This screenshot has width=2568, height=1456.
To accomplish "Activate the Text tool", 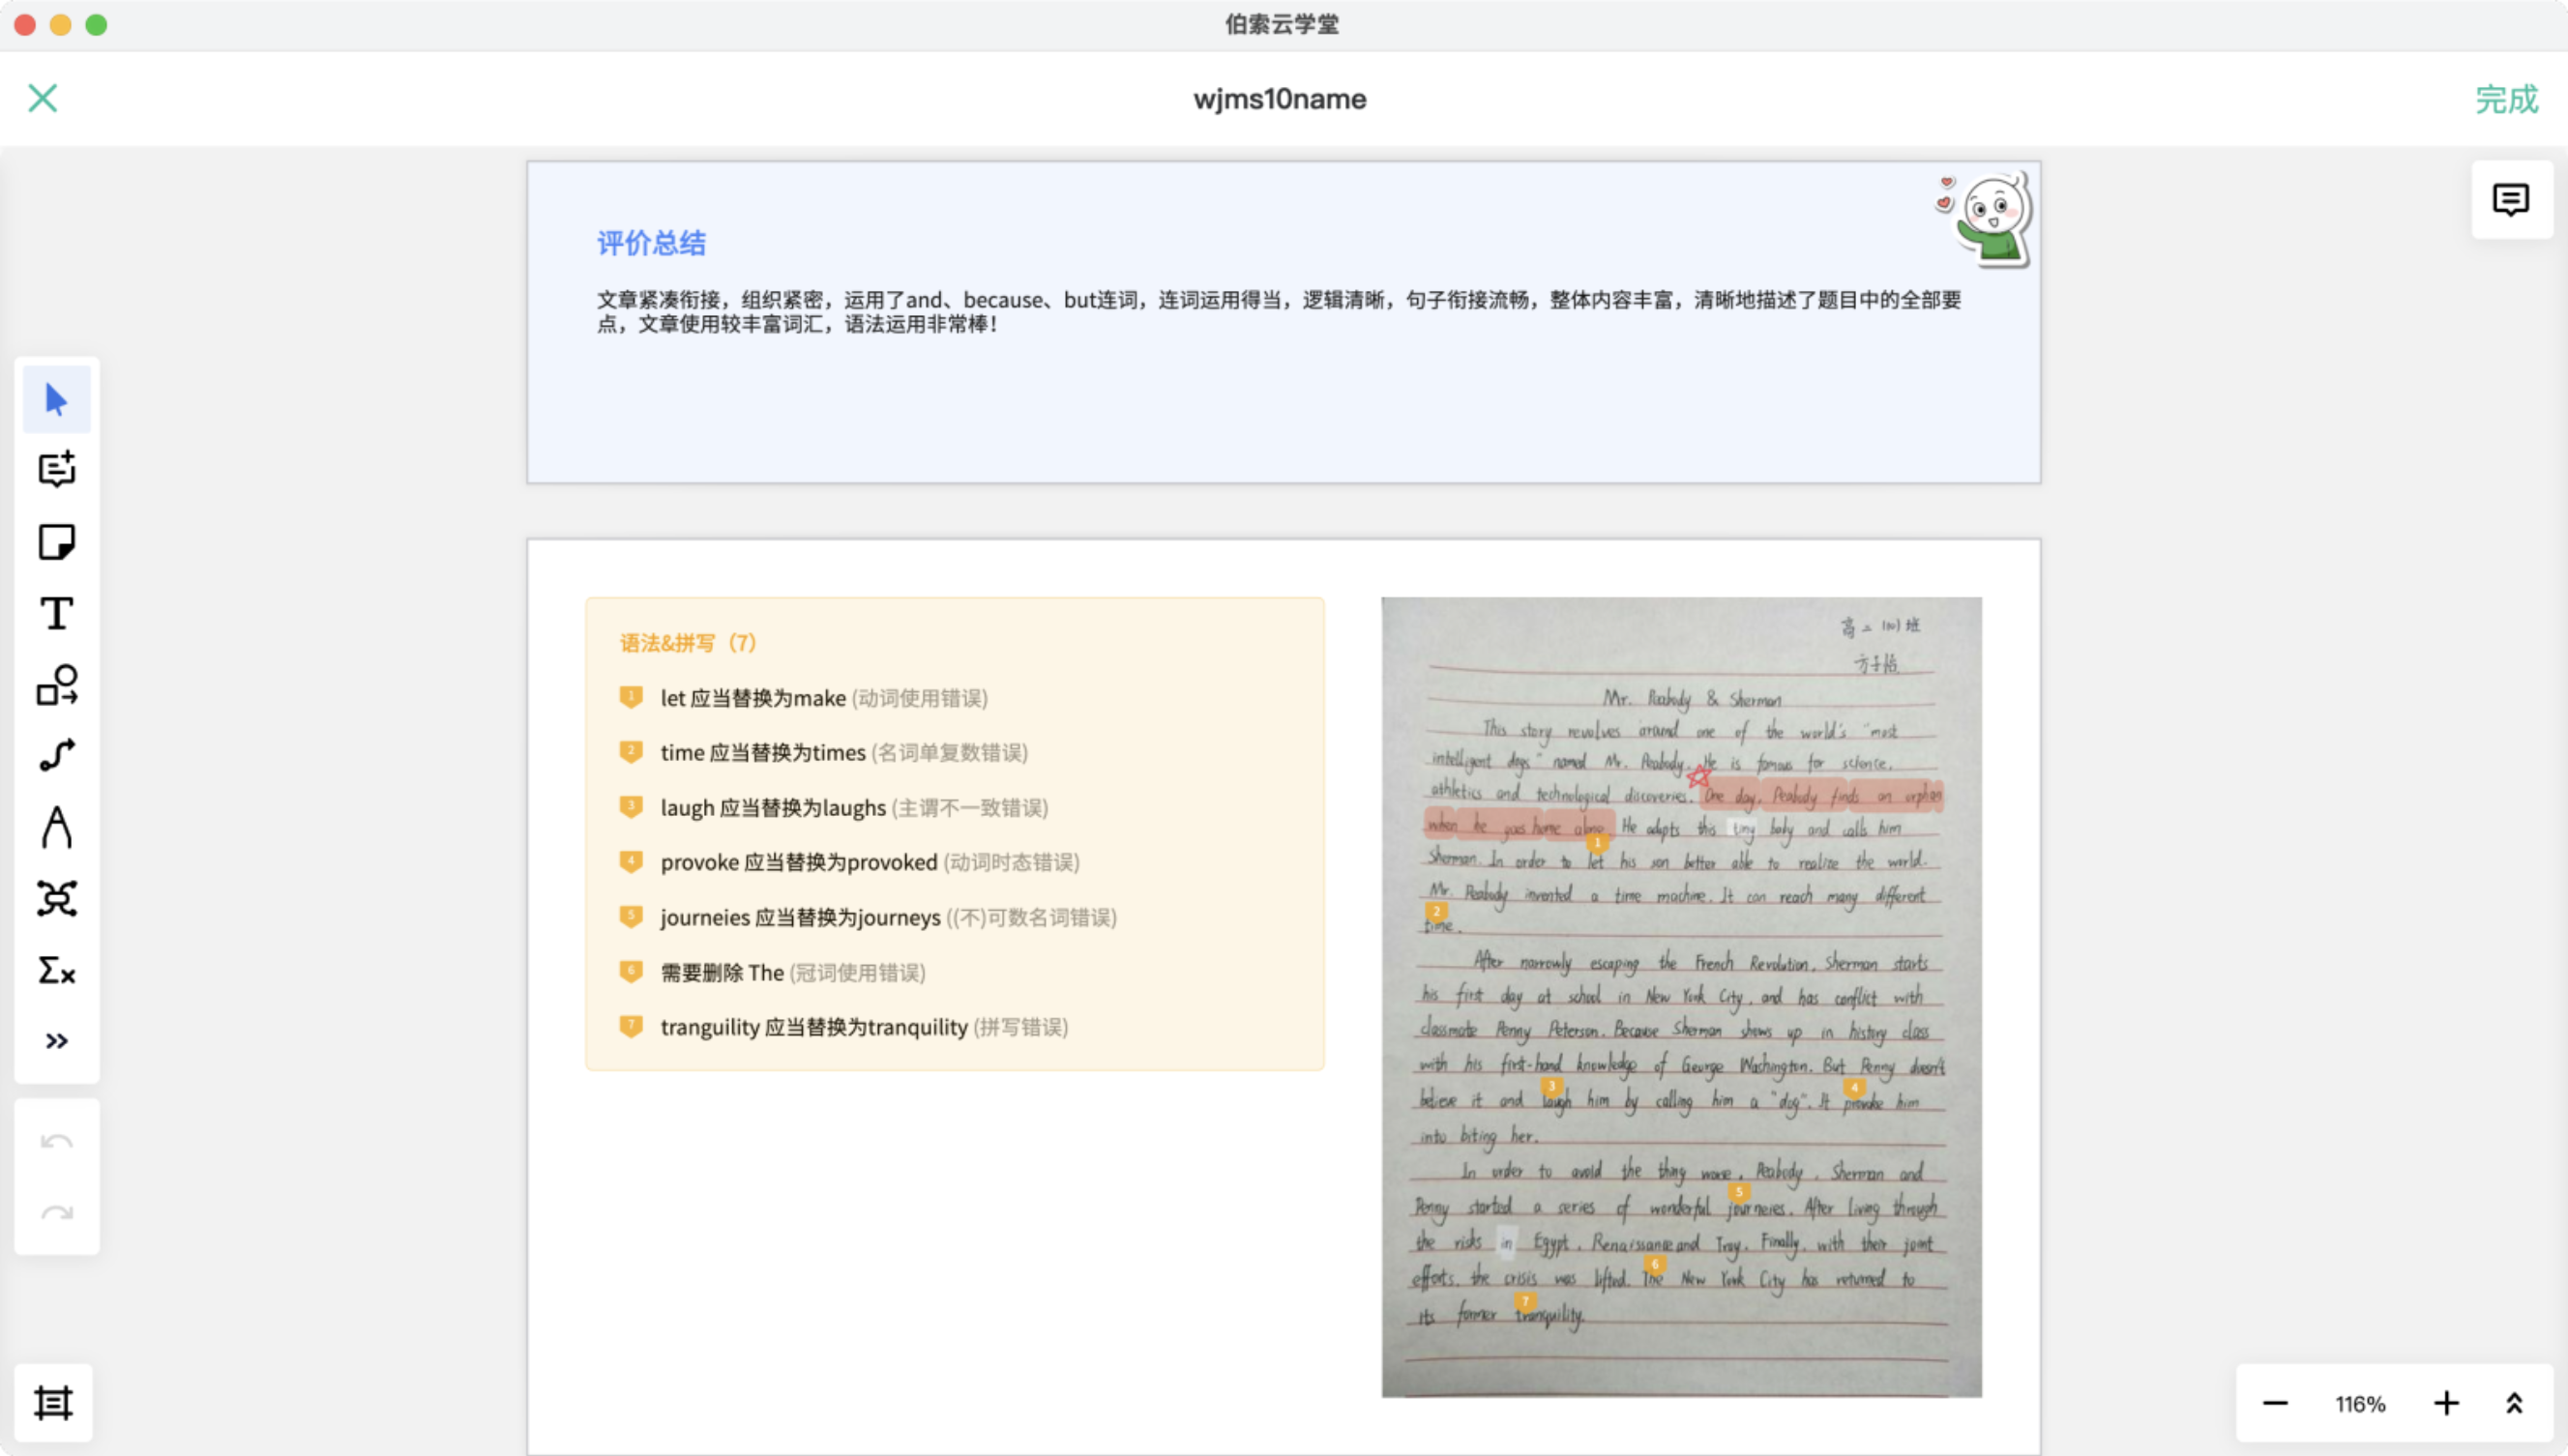I will [x=56, y=613].
